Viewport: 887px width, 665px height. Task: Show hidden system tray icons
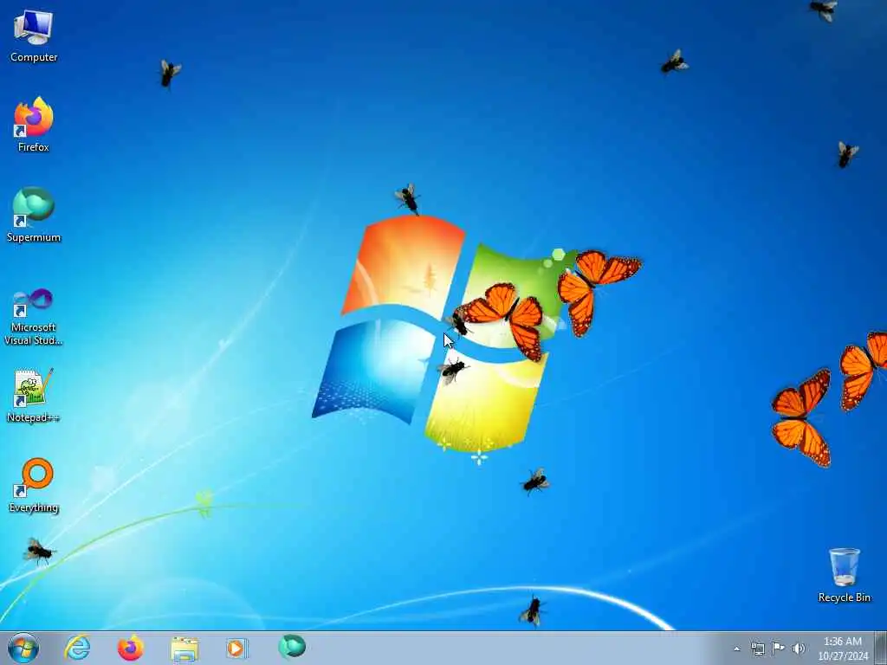coord(736,649)
